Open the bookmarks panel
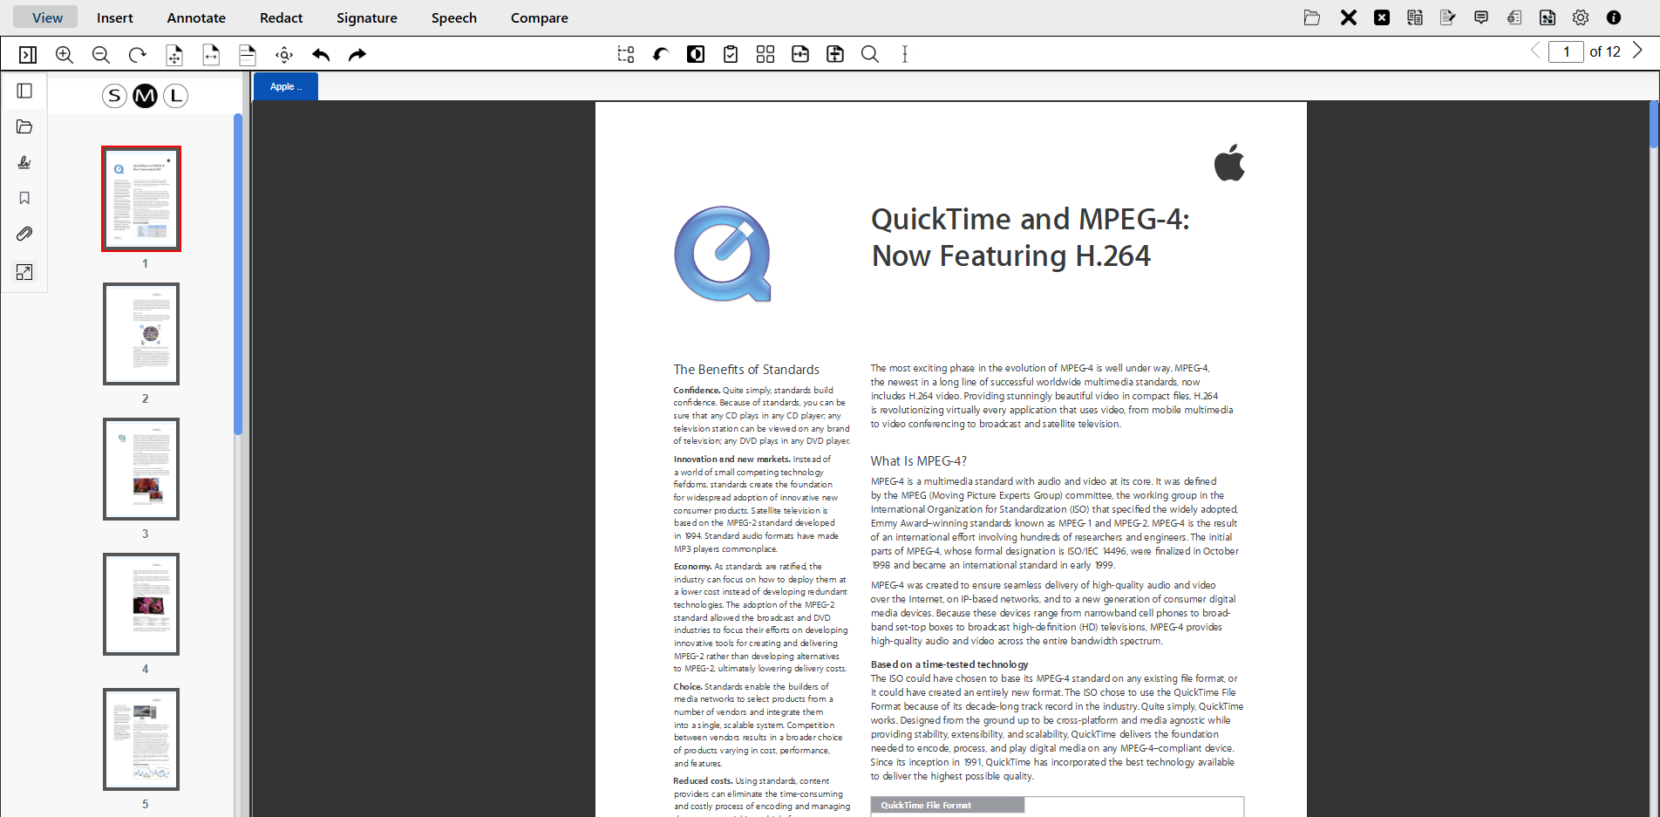The height and width of the screenshot is (817, 1660). [x=24, y=198]
